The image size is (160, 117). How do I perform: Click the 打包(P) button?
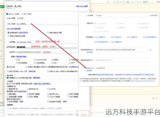pos(84,114)
